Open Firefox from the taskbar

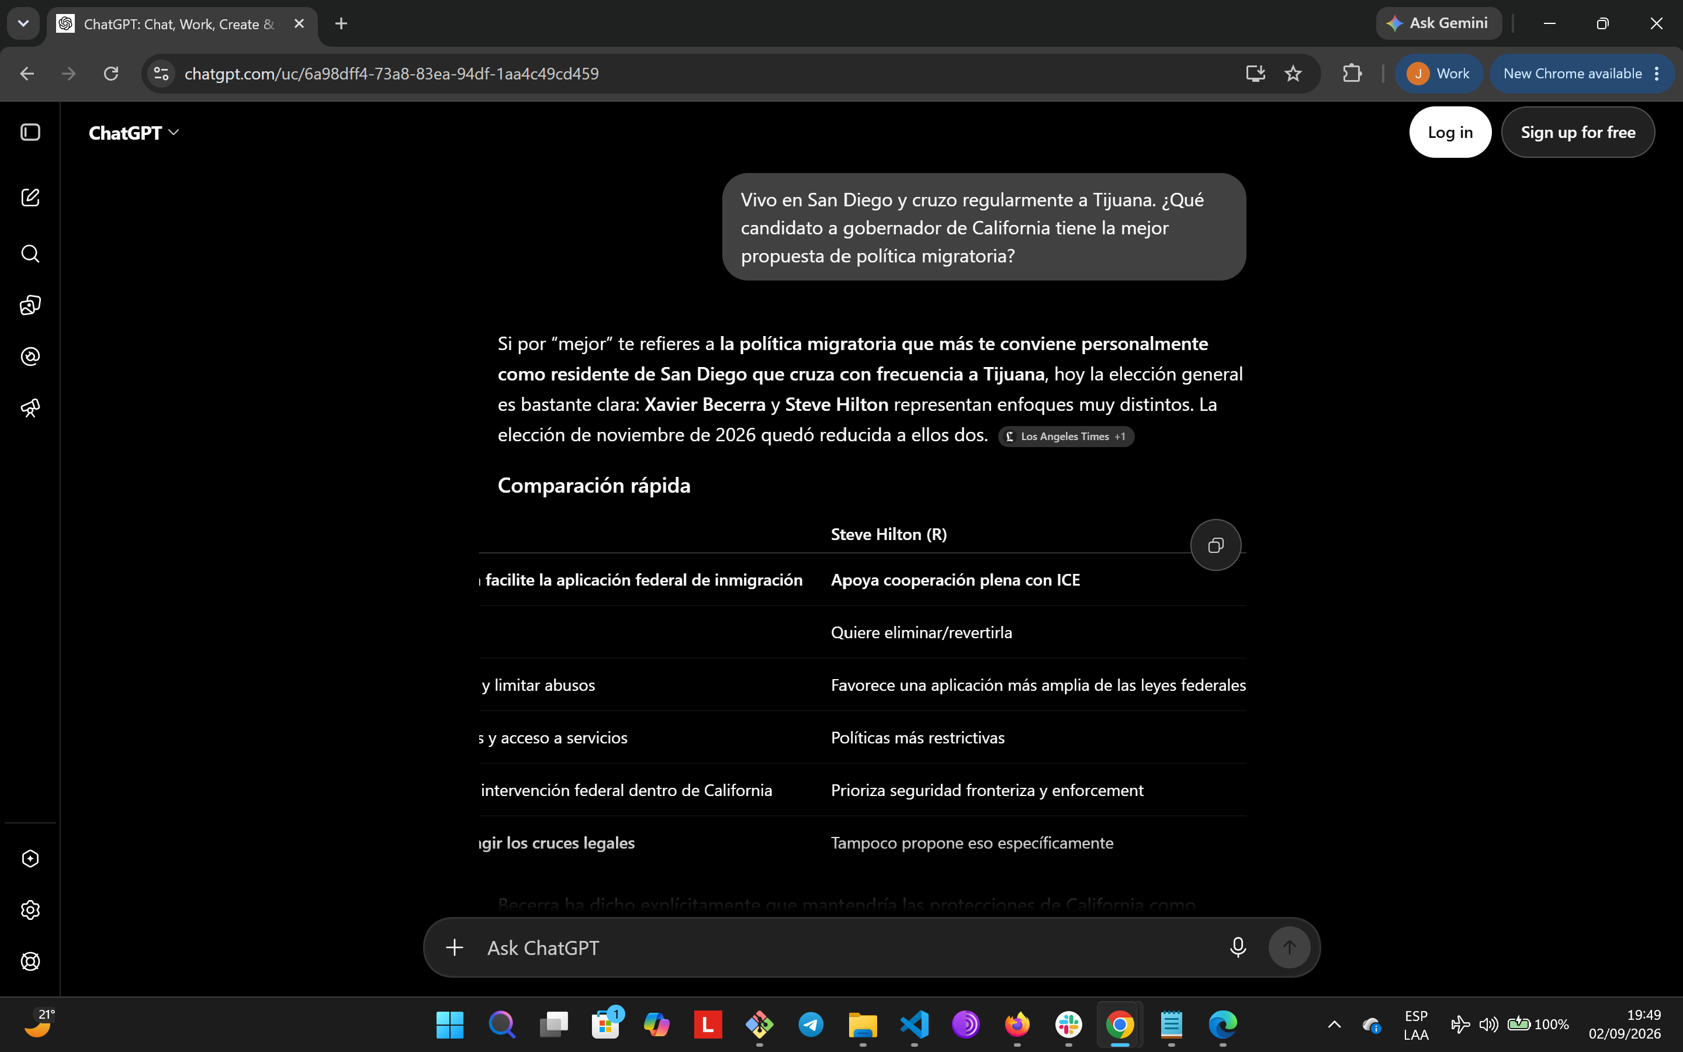pos(1017,1024)
